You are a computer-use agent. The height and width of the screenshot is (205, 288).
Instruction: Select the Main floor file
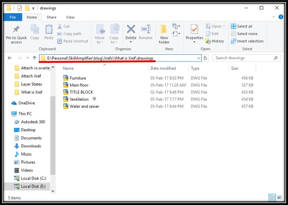(79, 85)
